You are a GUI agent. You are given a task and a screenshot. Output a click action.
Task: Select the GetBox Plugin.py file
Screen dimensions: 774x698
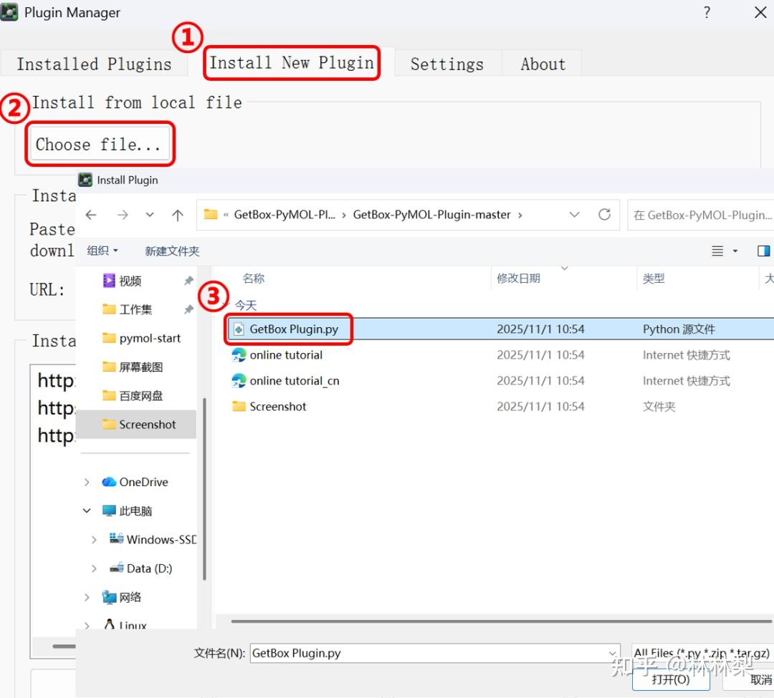click(500, 329)
